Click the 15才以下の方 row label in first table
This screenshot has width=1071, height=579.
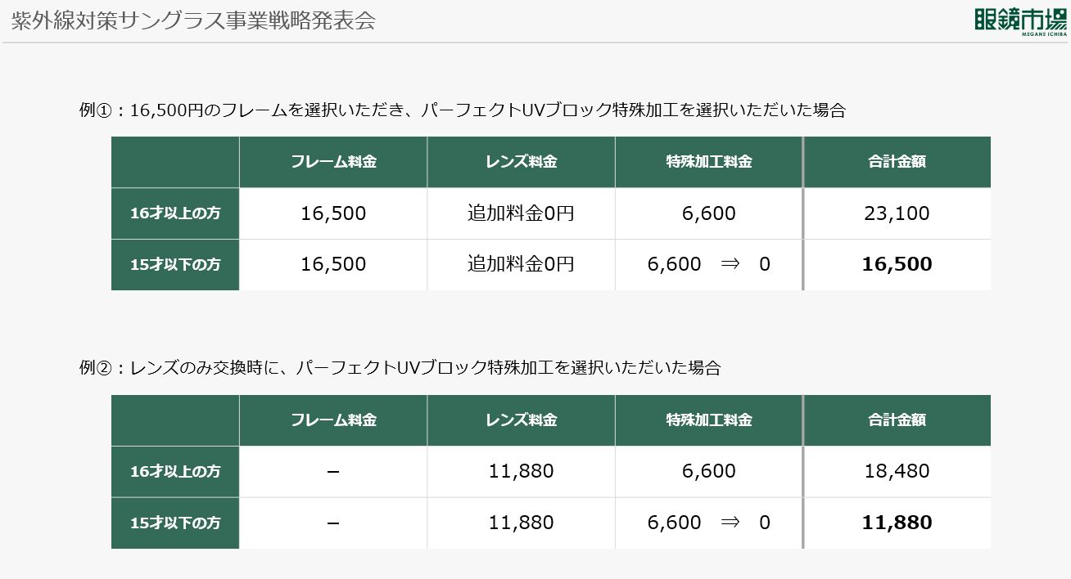[x=175, y=265]
